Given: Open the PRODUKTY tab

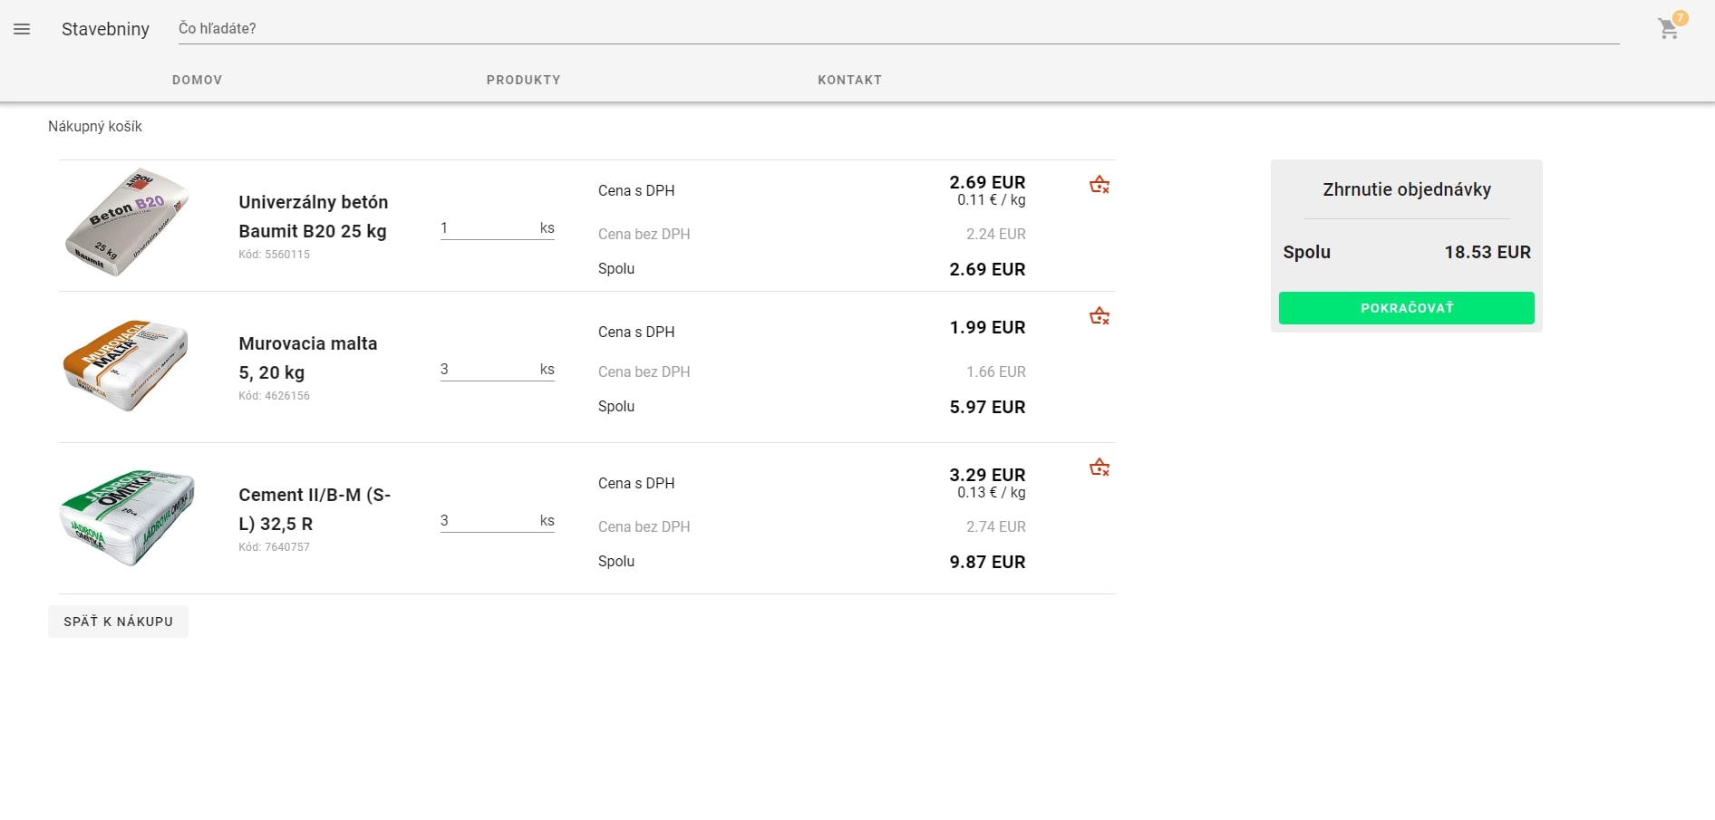Looking at the screenshot, I should [x=524, y=80].
